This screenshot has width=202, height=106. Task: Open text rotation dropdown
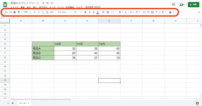pos(138,12)
